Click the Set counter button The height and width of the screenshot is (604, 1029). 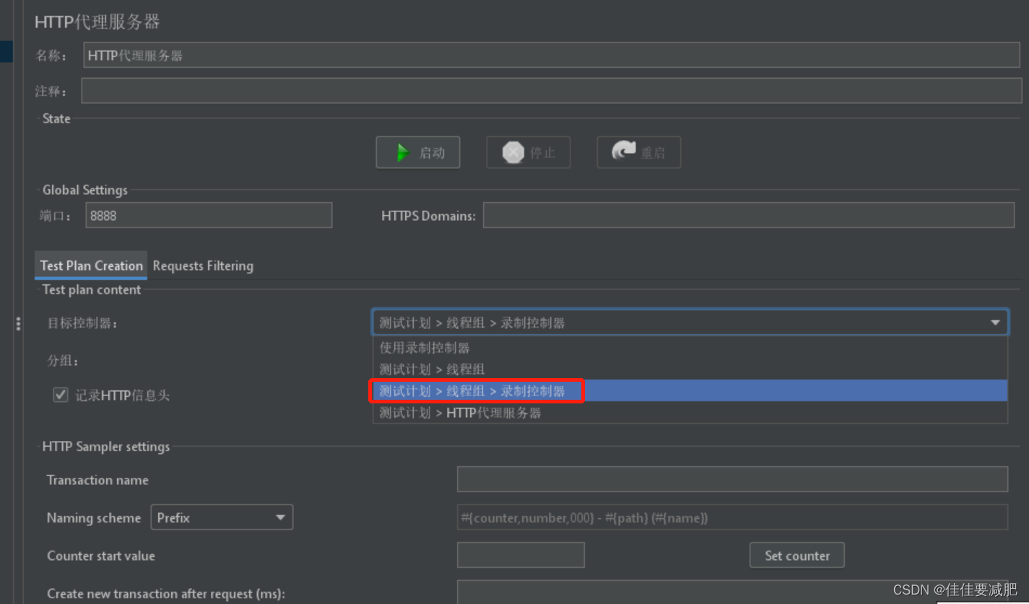[x=797, y=555]
